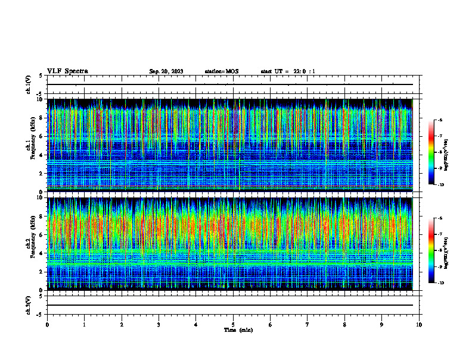Click the upper color bar for ch.1
This screenshot has width=472, height=364.
[x=431, y=152]
